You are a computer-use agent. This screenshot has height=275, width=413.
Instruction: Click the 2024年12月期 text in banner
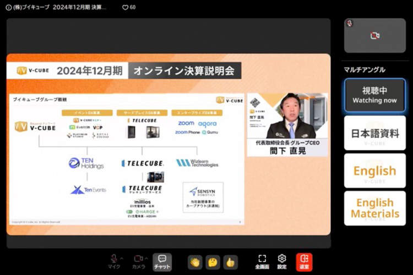pyautogui.click(x=90, y=71)
